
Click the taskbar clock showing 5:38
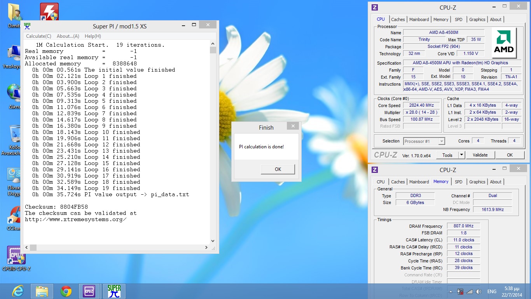point(511,292)
